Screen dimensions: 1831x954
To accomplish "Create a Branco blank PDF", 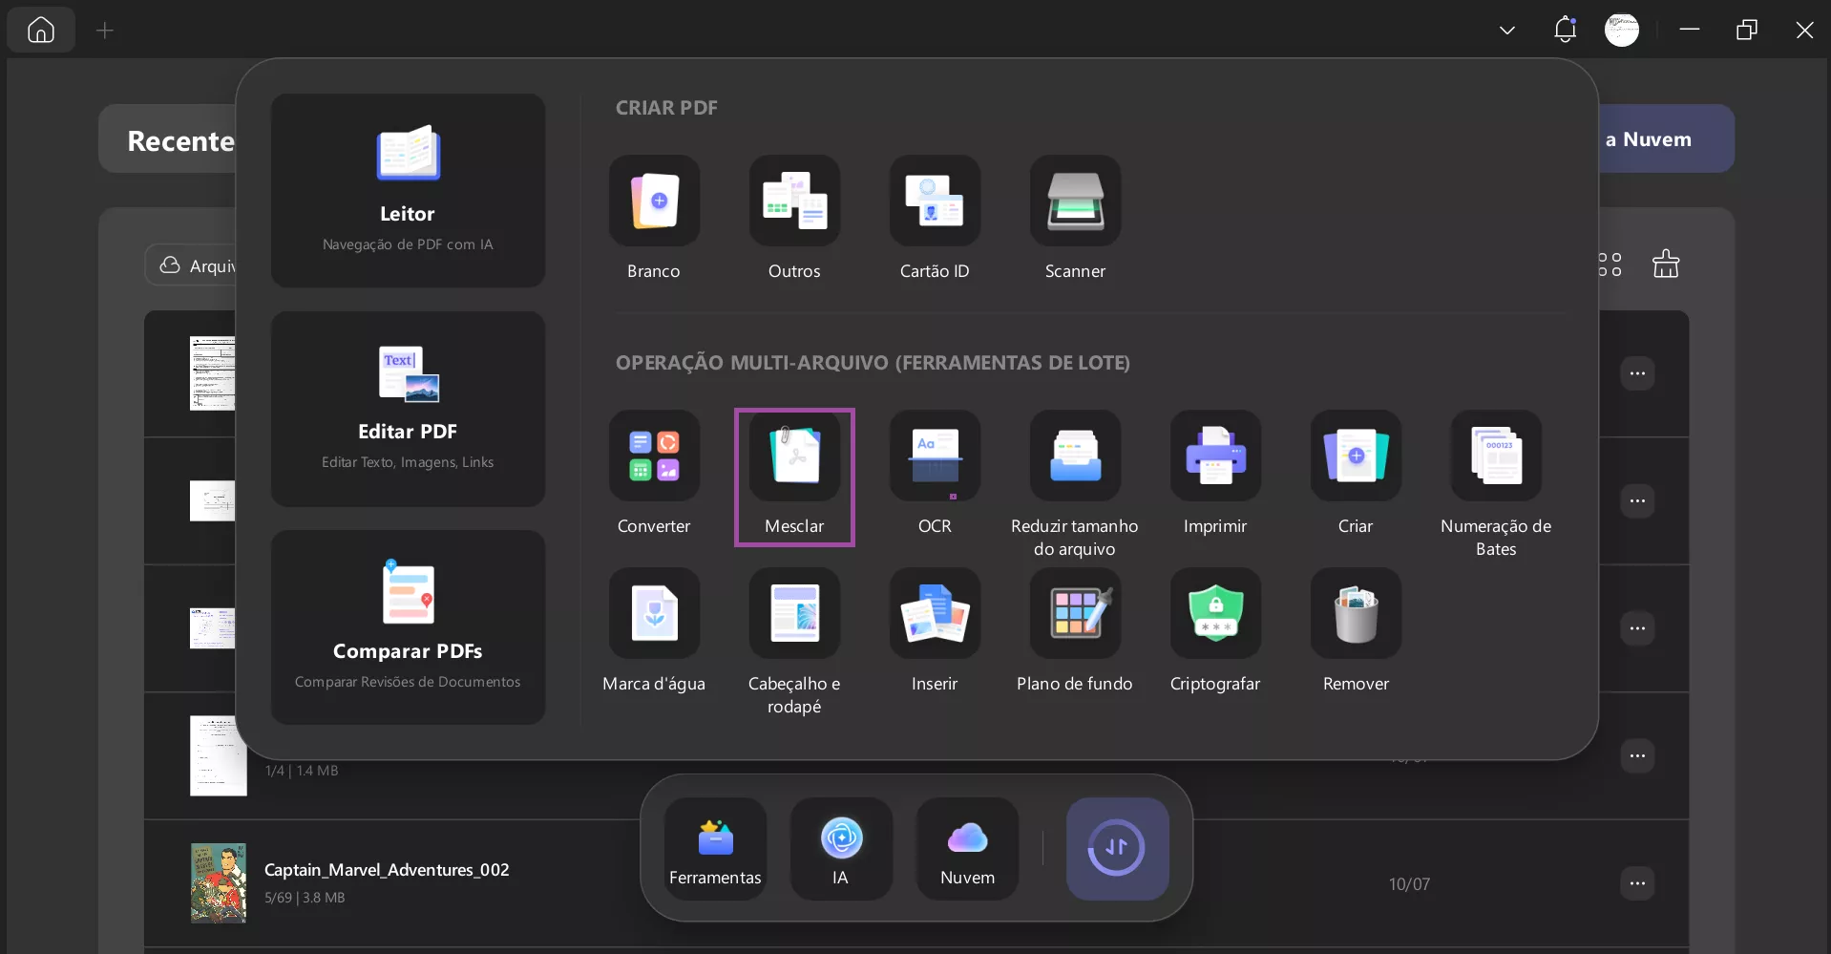I will [x=654, y=201].
